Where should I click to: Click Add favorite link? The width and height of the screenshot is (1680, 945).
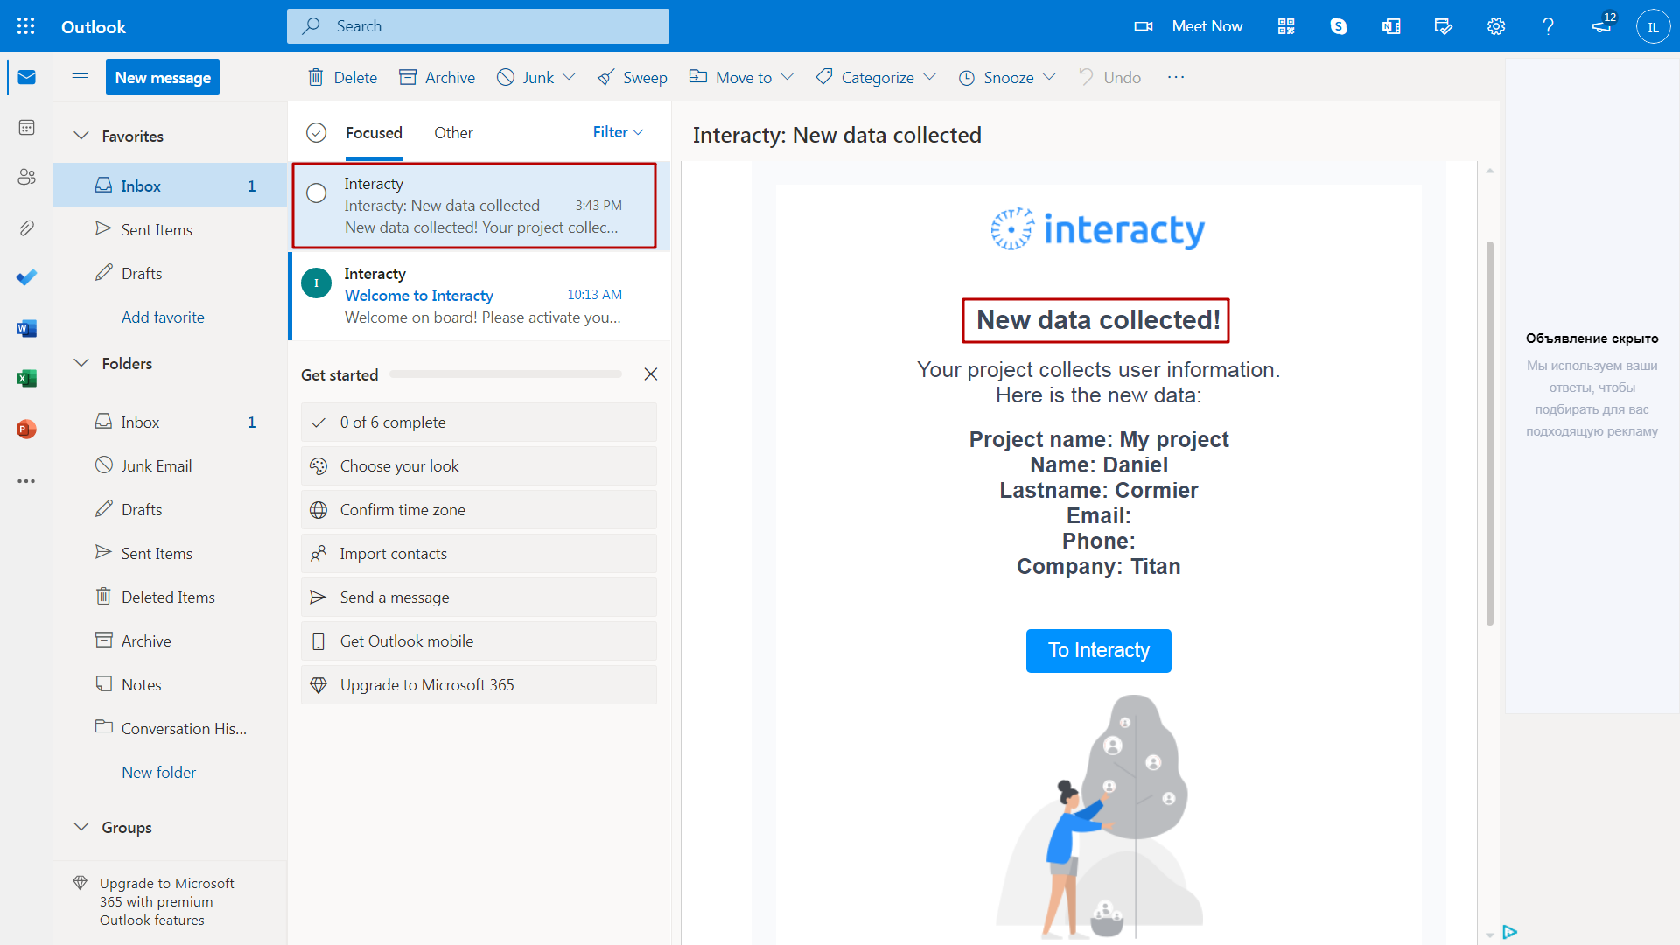tap(163, 317)
